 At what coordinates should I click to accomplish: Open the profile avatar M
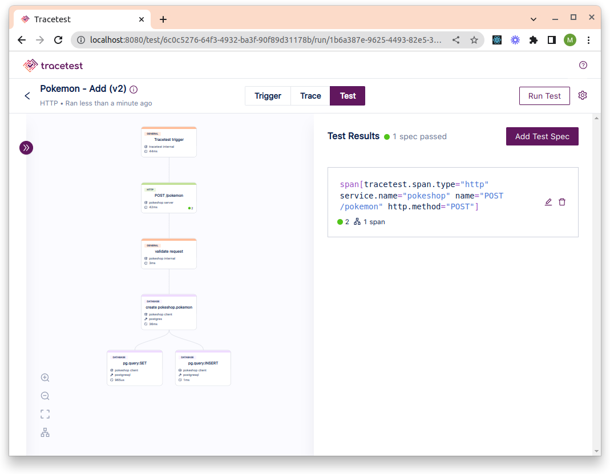click(x=570, y=40)
